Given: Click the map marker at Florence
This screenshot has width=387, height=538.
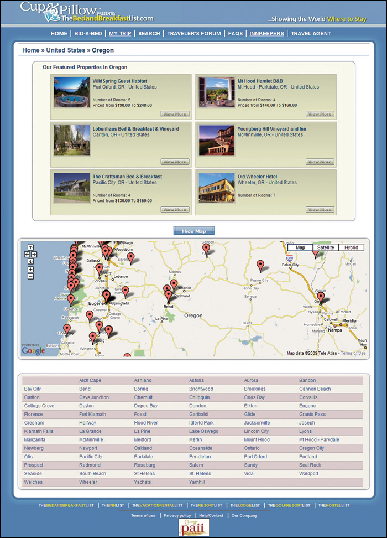Looking at the screenshot, I should [71, 300].
